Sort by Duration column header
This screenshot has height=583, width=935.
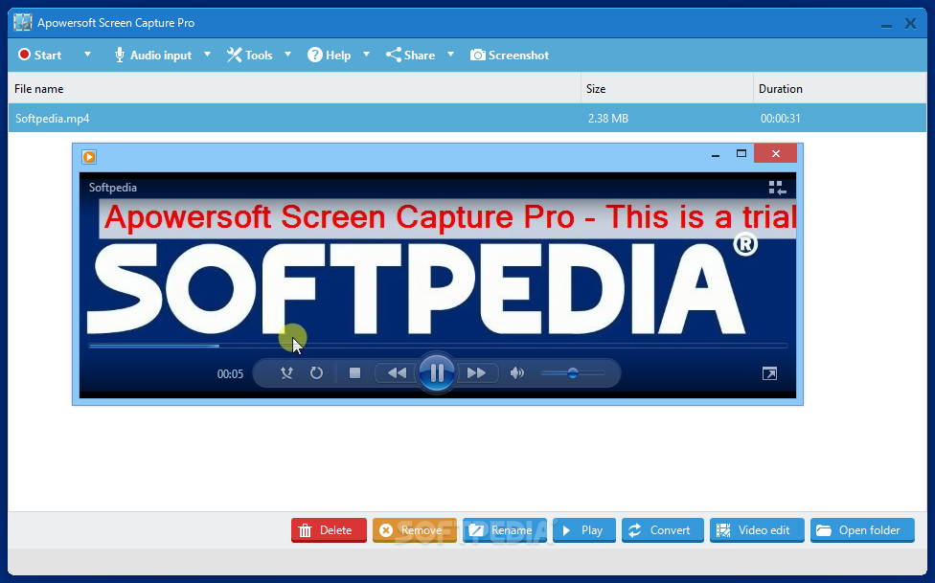click(839, 88)
